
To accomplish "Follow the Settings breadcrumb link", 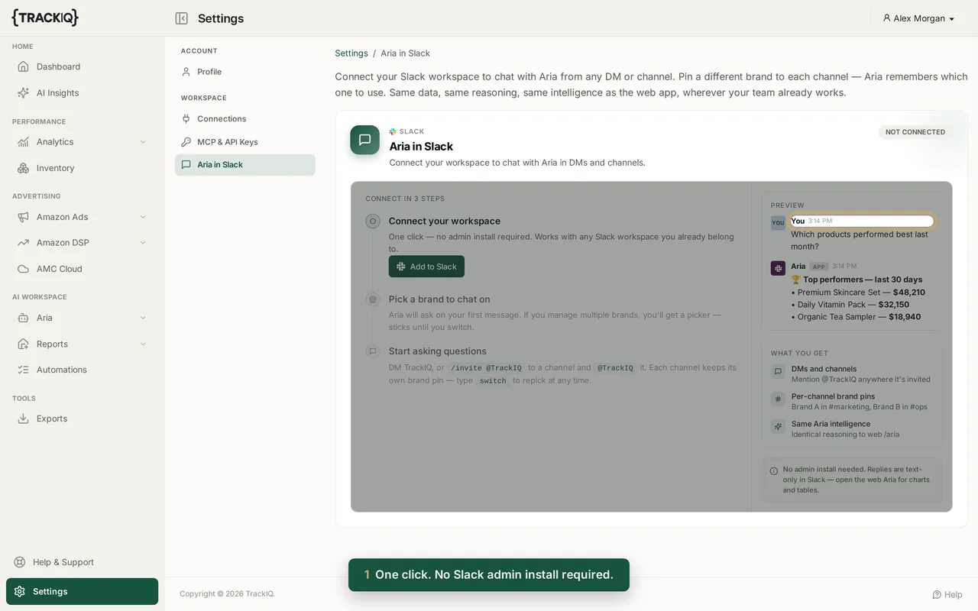I will point(351,53).
